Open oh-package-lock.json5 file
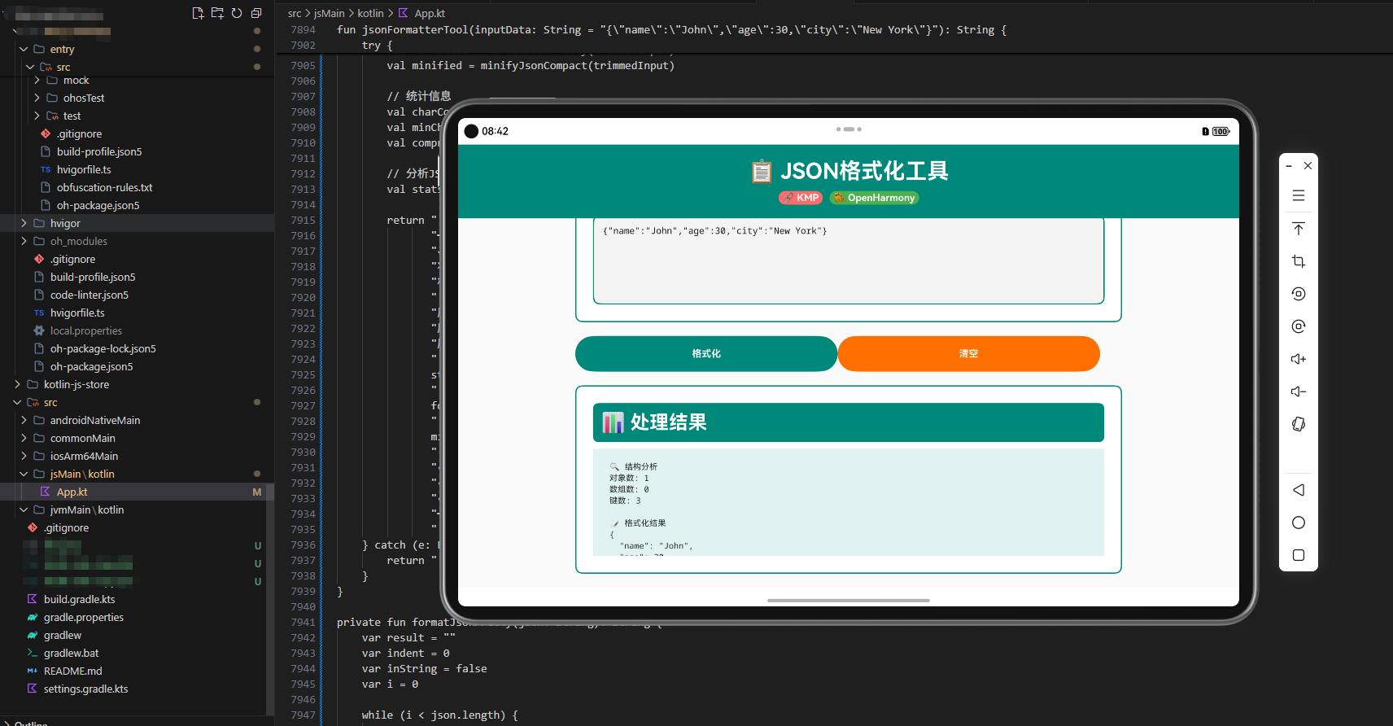The height and width of the screenshot is (726, 1393). pyautogui.click(x=103, y=348)
